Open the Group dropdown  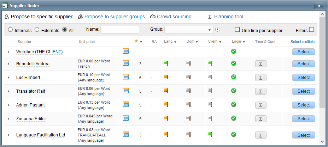(189, 30)
